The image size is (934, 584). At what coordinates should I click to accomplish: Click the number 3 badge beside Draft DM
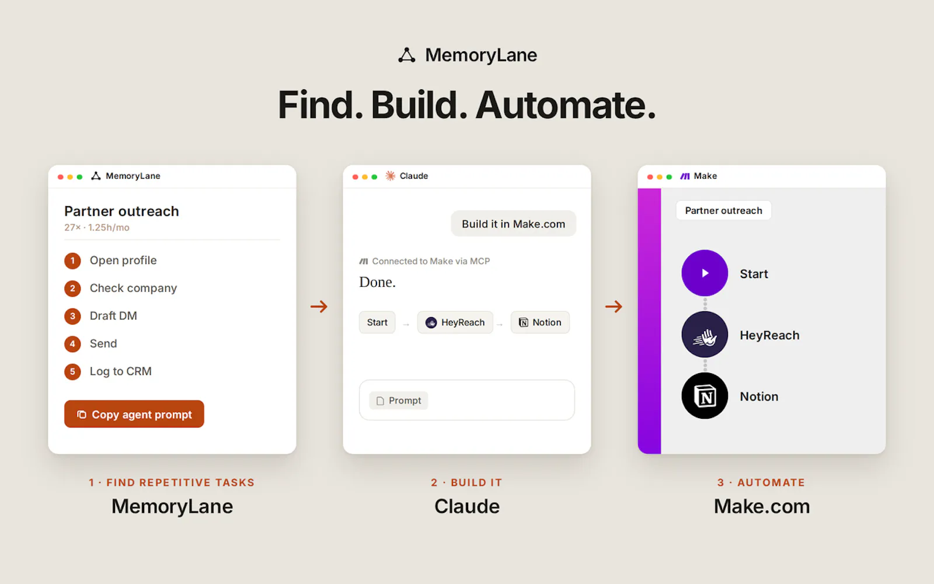click(72, 316)
